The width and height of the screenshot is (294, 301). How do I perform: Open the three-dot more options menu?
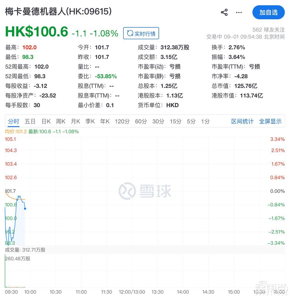tap(239, 12)
